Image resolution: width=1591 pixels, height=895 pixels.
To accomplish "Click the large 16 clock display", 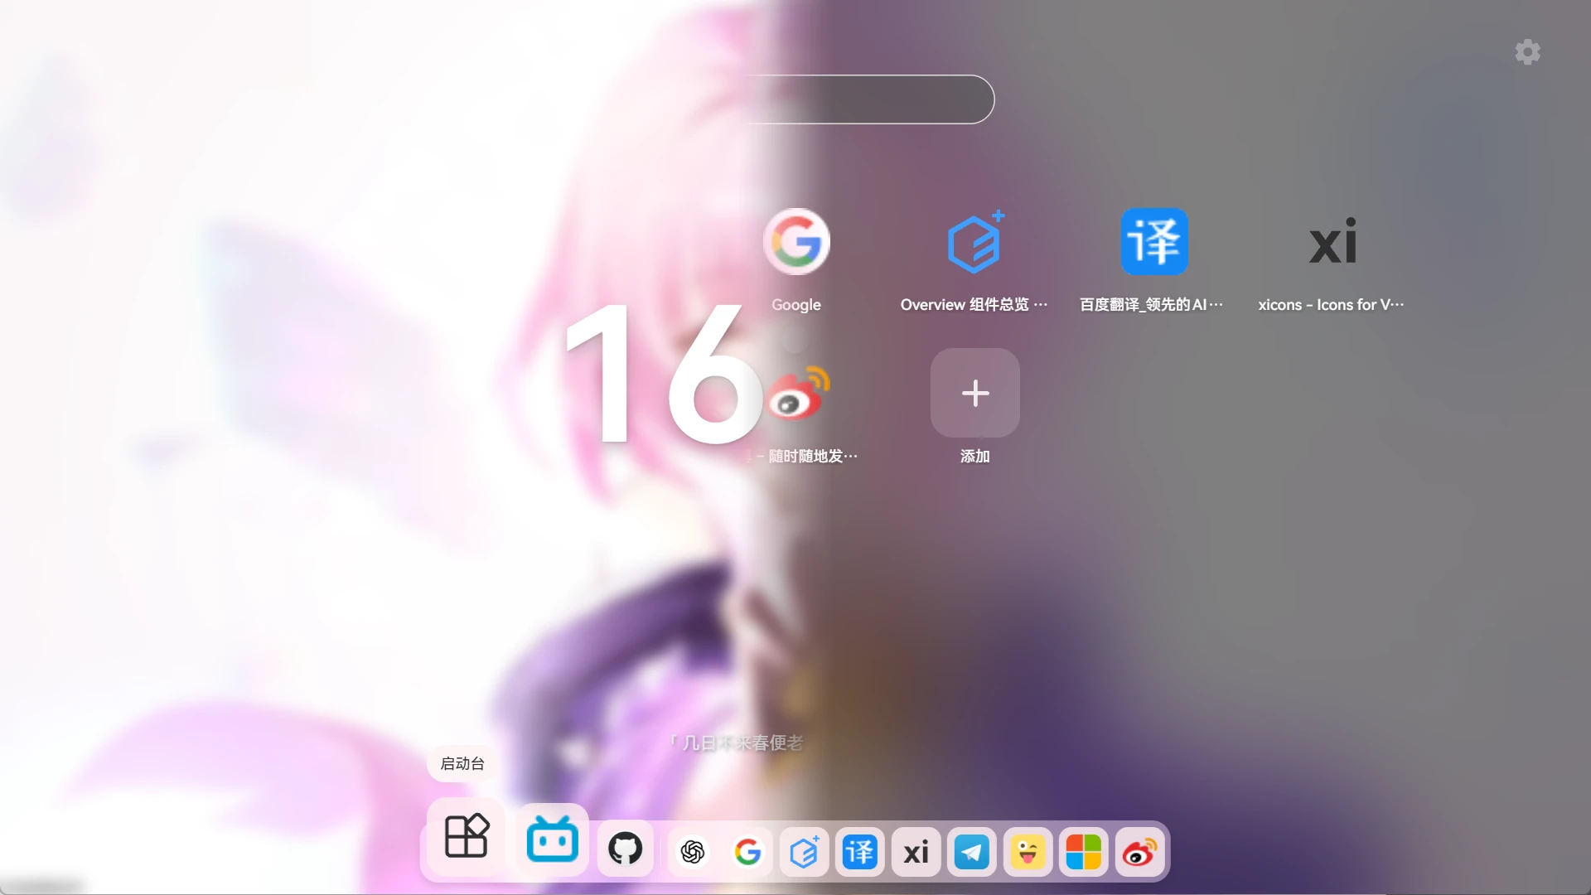I will point(663,373).
